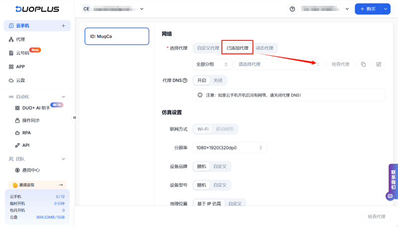Open the 分辨率 1080×1920 dropdown
Image resolution: width=398 pixels, height=227 pixels.
point(229,148)
